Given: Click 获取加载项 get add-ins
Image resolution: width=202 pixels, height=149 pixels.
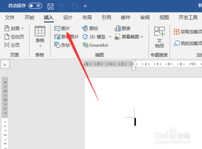Looking at the screenshot, I should (188, 32).
